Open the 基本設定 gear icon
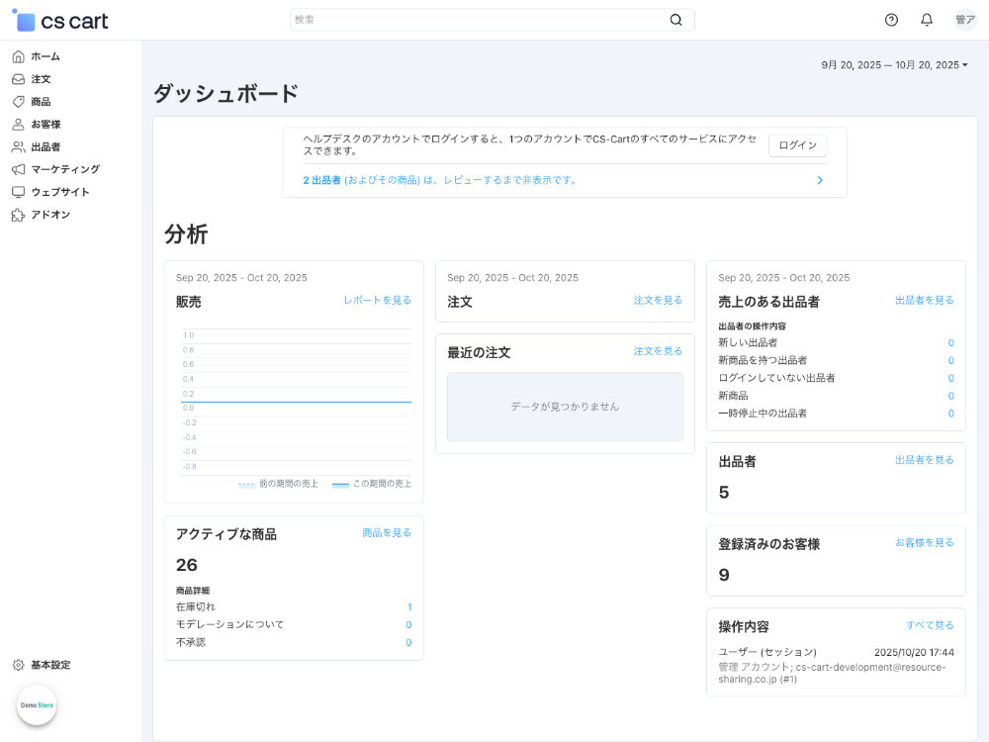Image resolution: width=989 pixels, height=742 pixels. tap(18, 665)
